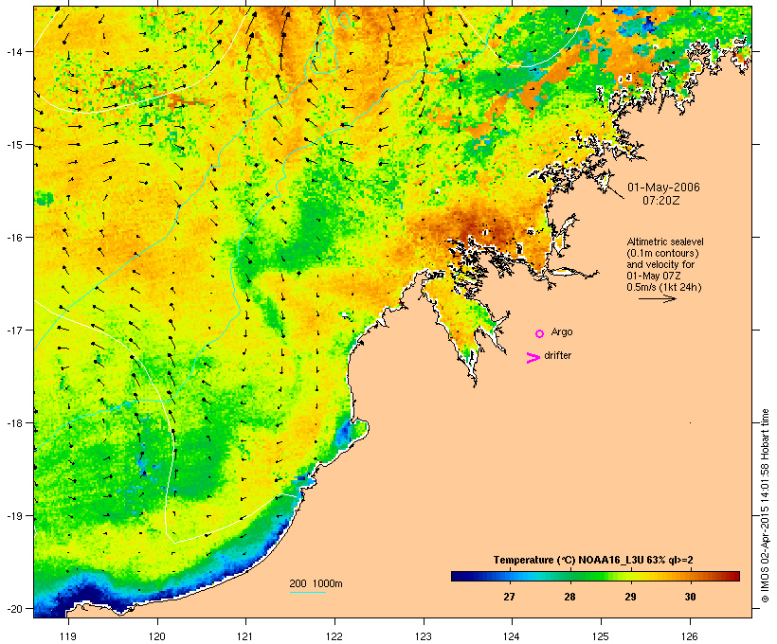Click the colorbar value 29 label
Image resolution: width=777 pixels, height=644 pixels.
coord(630,597)
